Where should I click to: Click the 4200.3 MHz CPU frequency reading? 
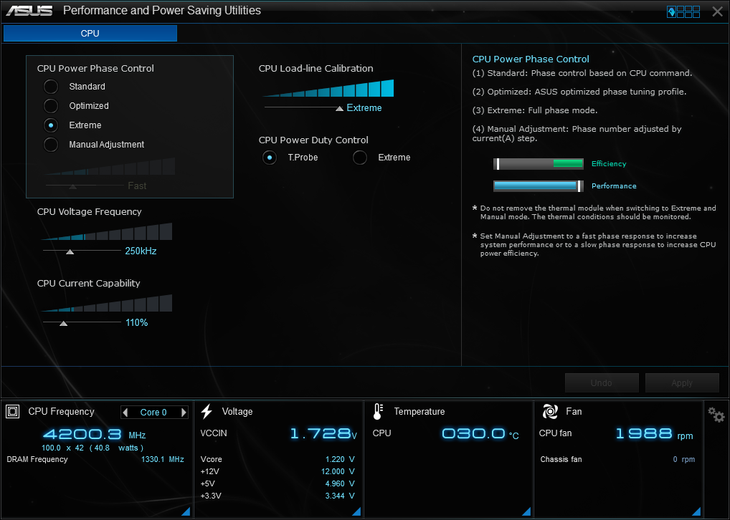click(95, 435)
